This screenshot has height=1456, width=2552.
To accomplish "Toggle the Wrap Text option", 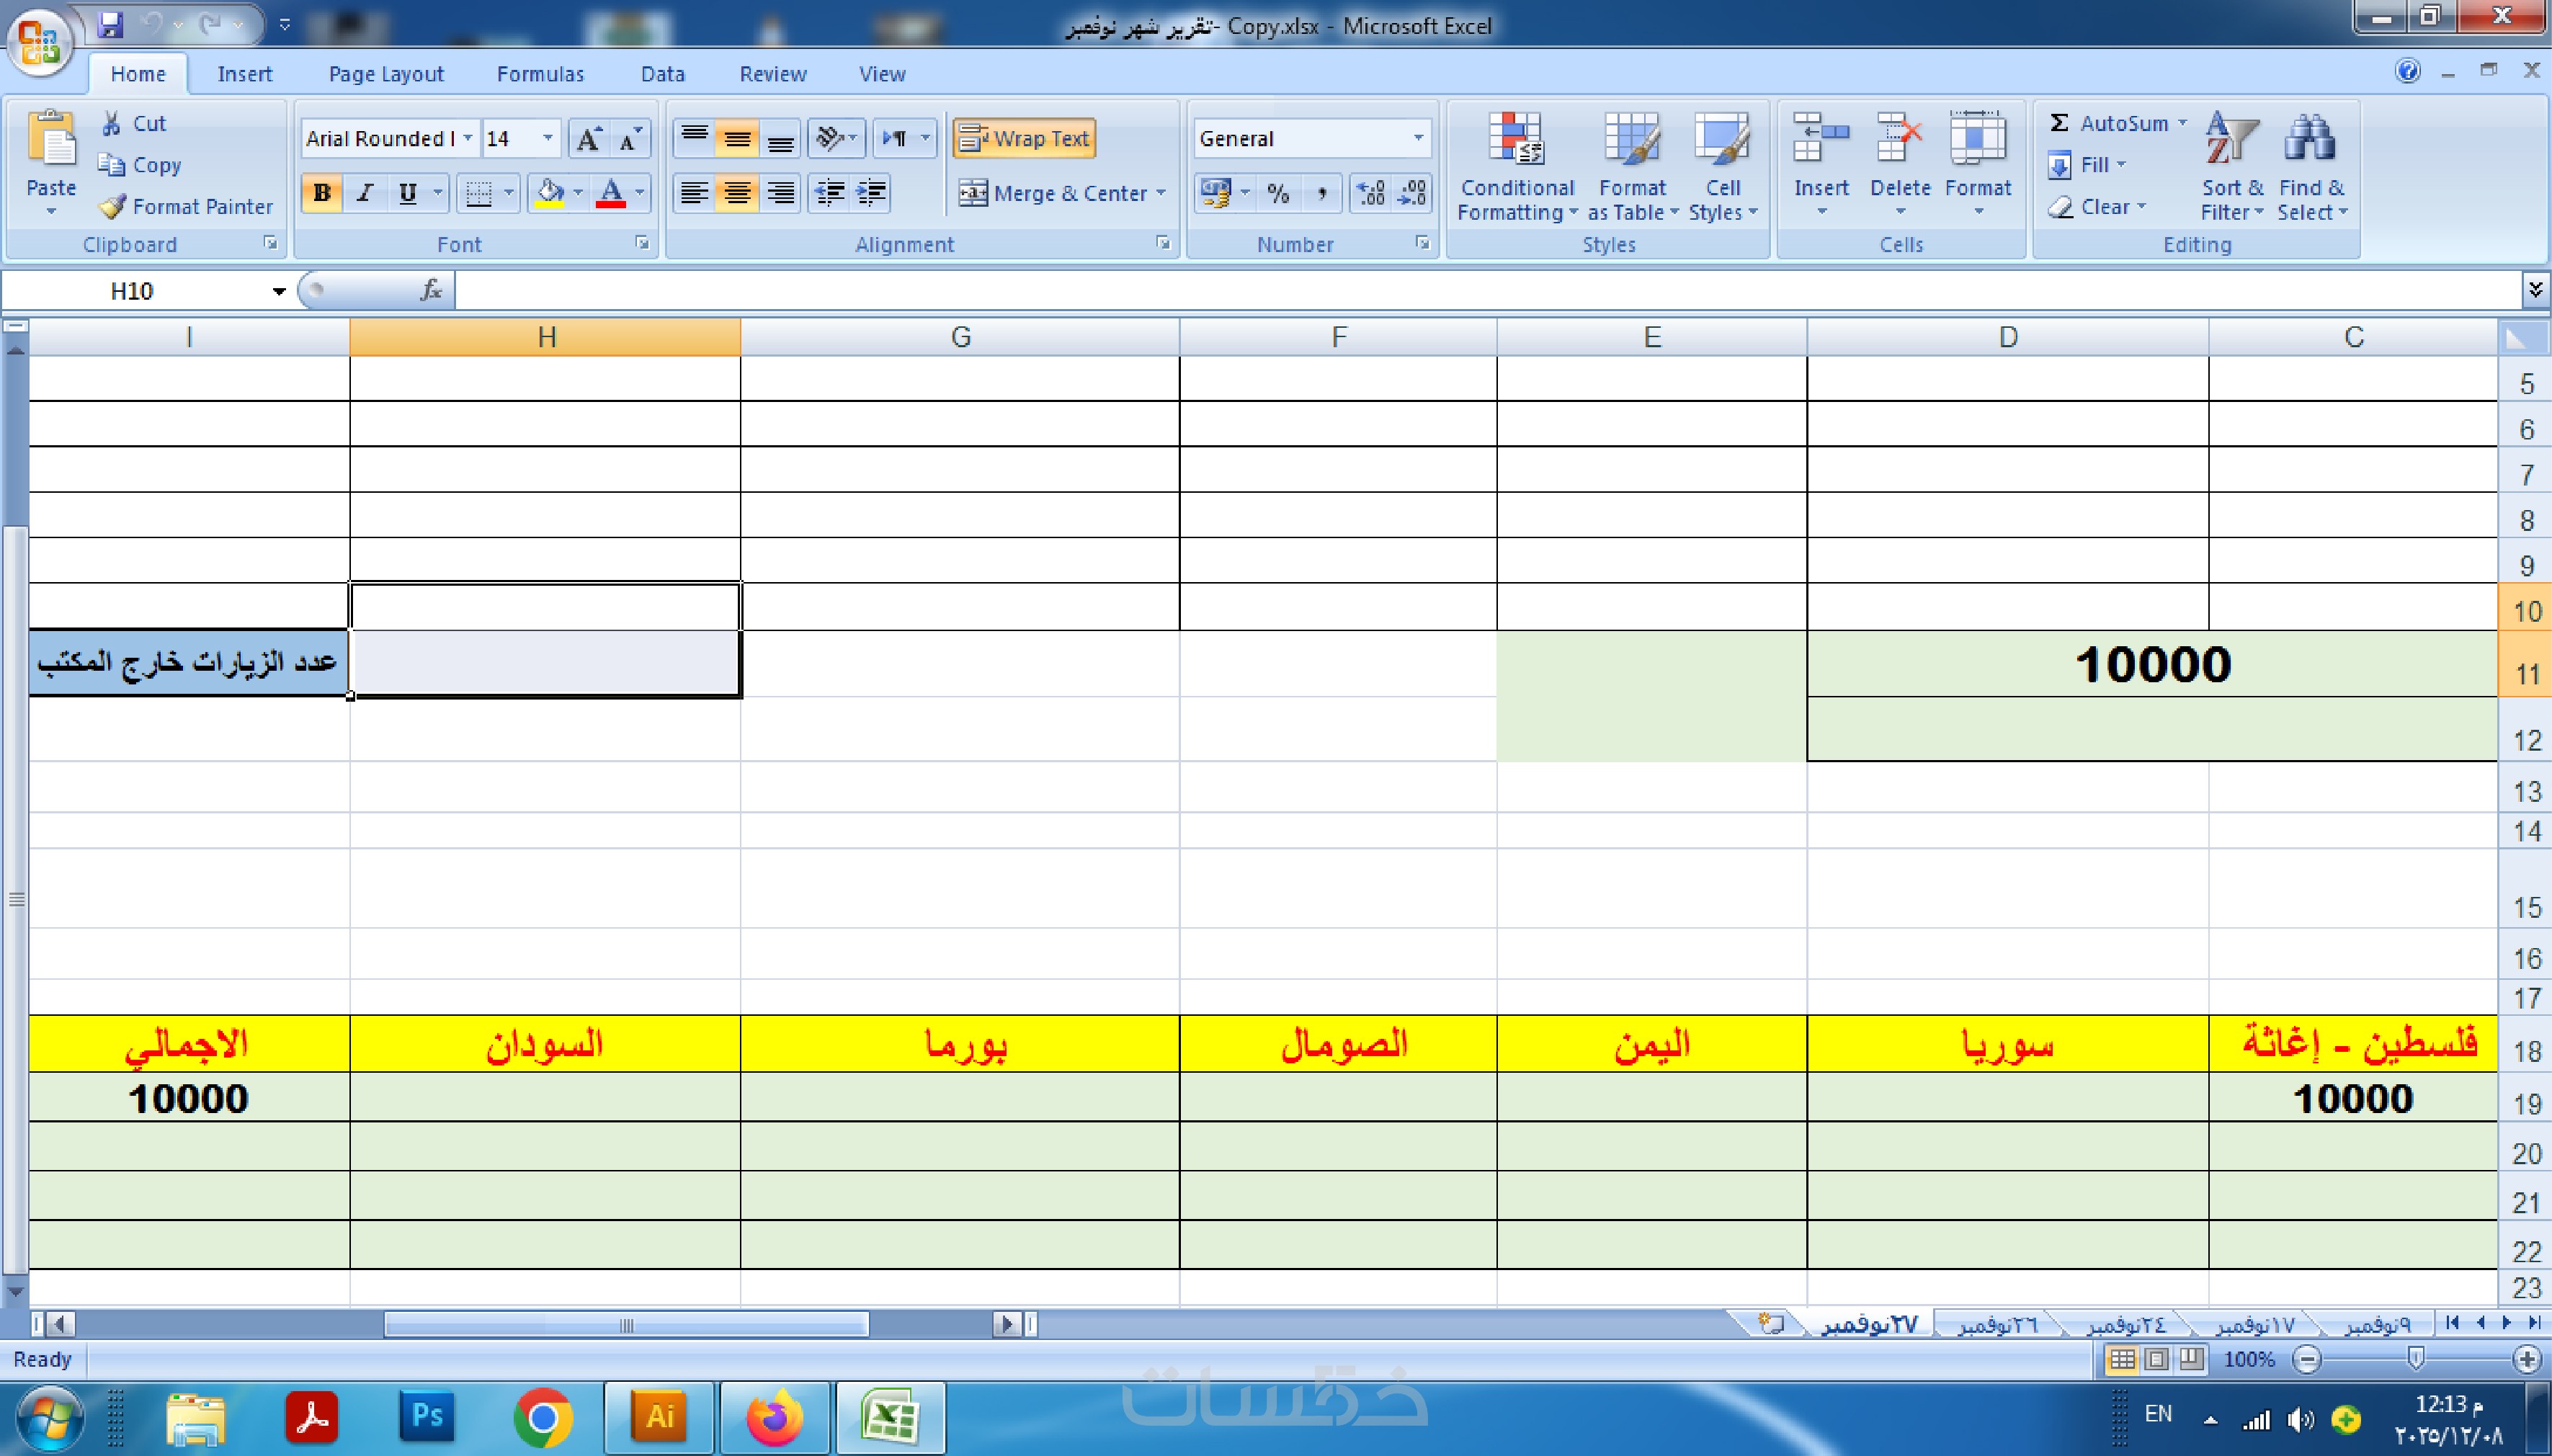I will (x=1025, y=139).
